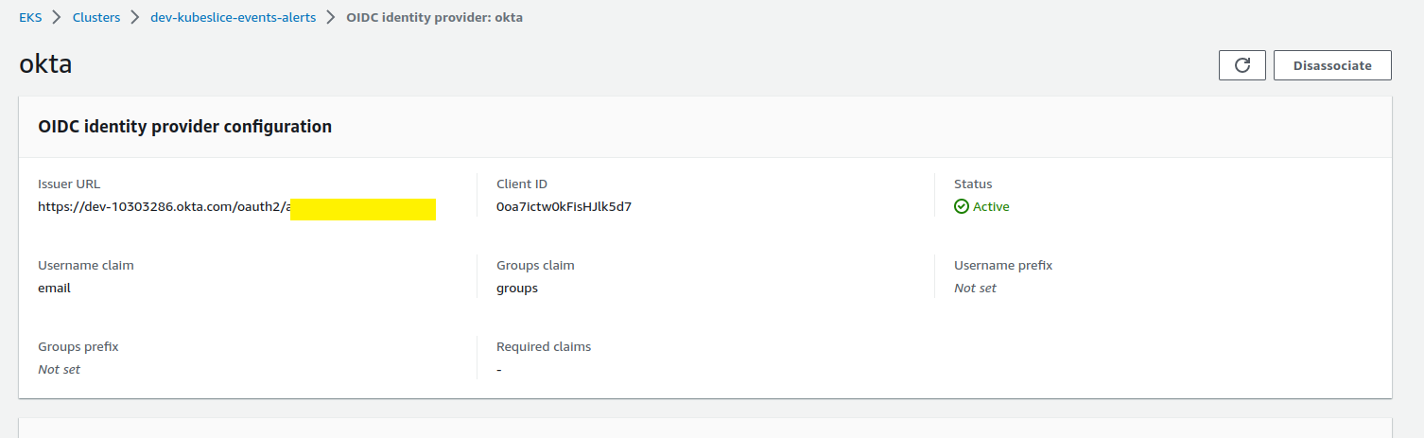
Task: Go to Clusters breadcrumb link
Action: pyautogui.click(x=96, y=18)
